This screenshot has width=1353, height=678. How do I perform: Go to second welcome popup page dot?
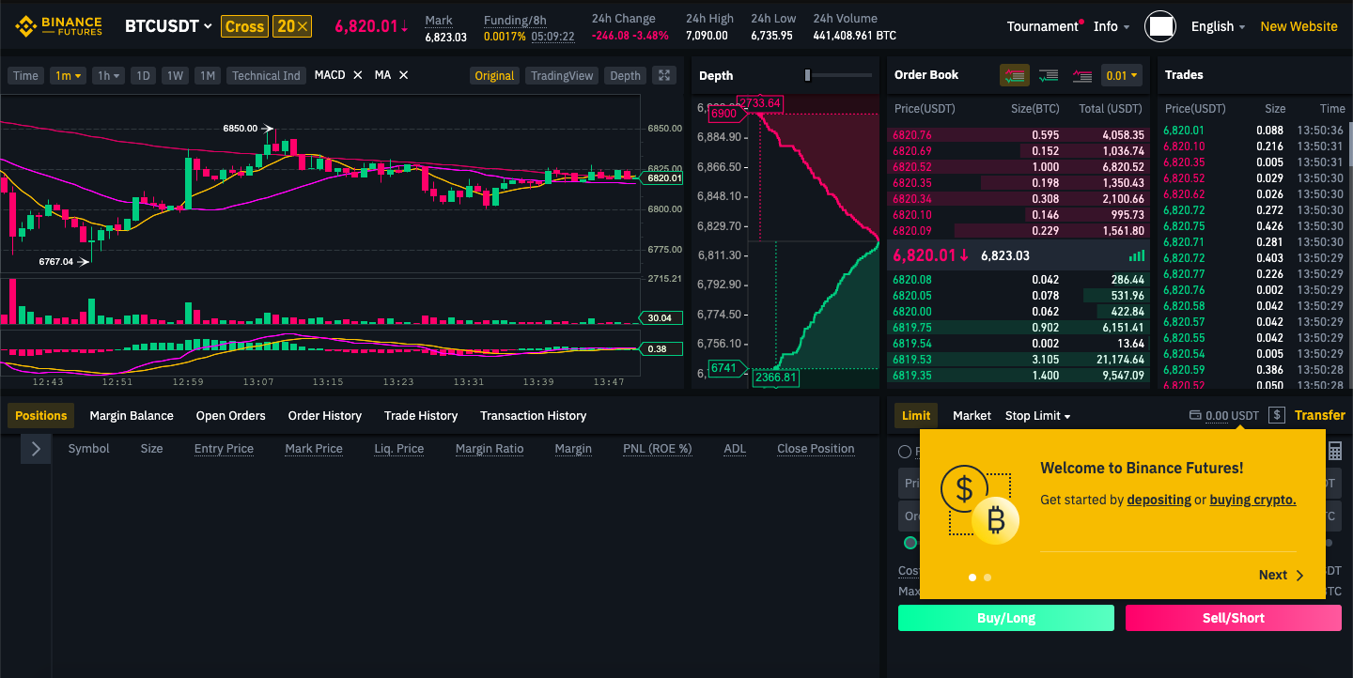point(988,578)
